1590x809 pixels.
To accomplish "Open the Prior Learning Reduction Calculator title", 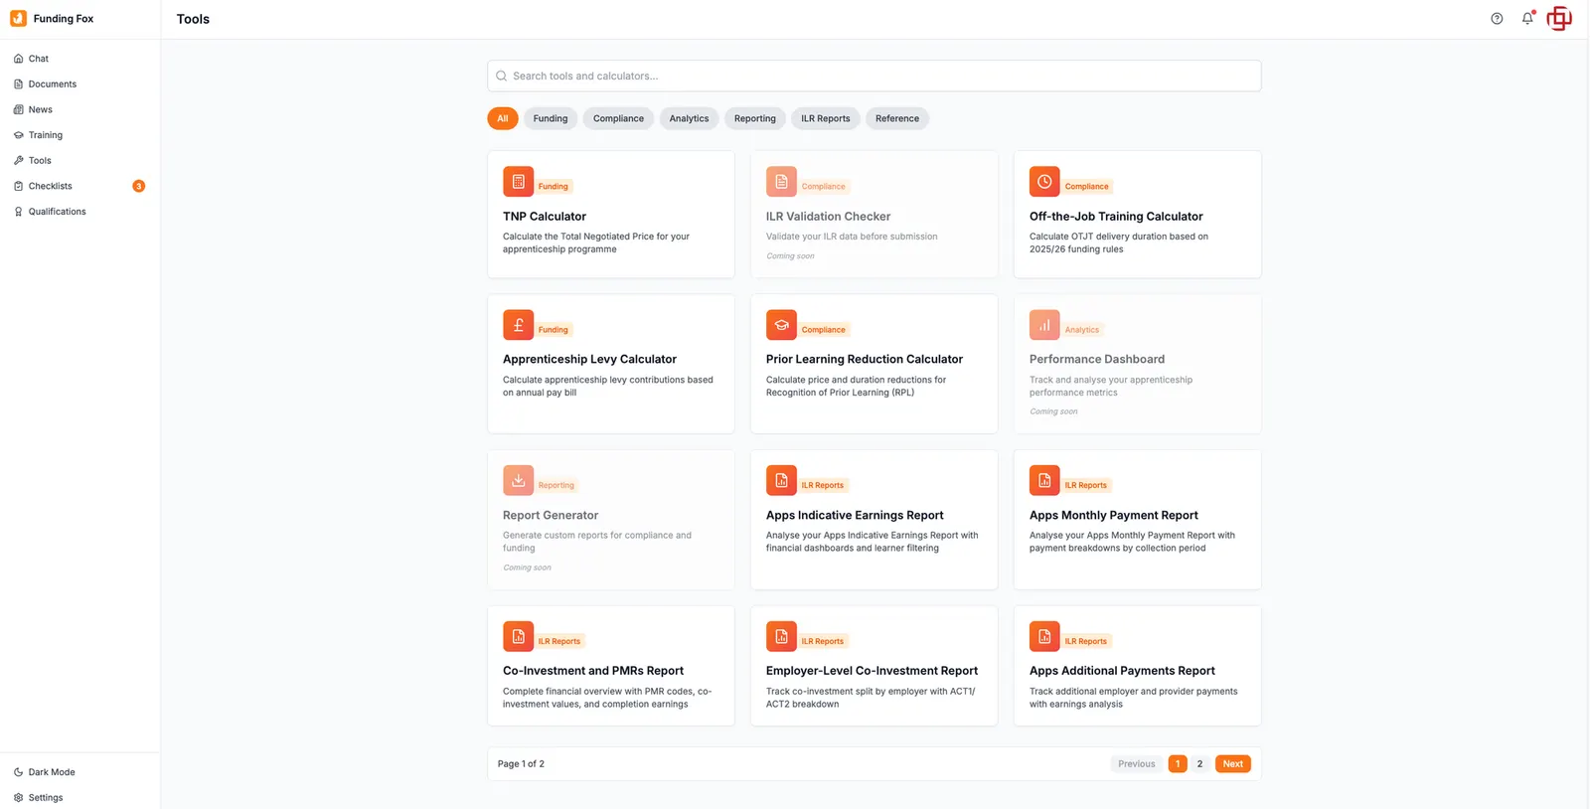I will pyautogui.click(x=865, y=360).
